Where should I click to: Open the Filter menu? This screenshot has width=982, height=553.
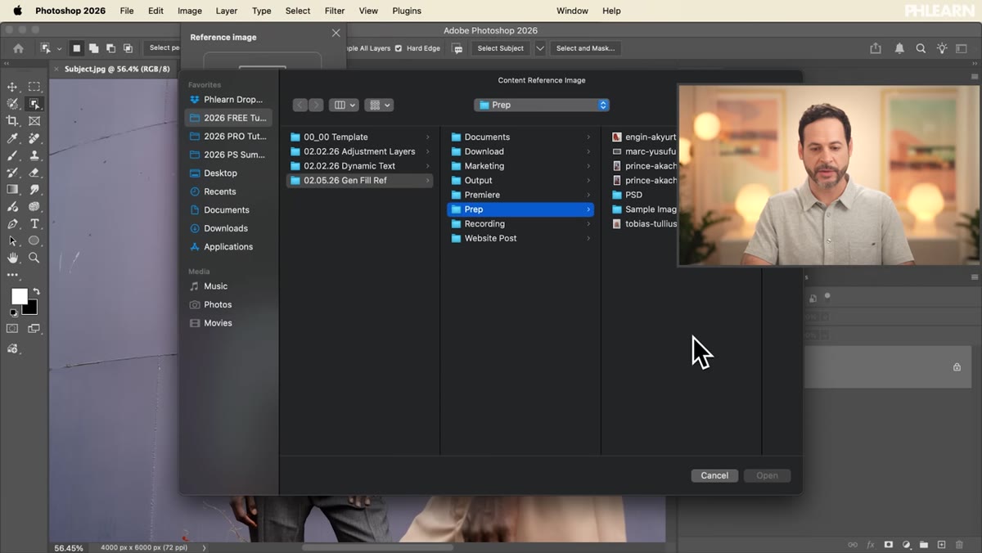(335, 11)
